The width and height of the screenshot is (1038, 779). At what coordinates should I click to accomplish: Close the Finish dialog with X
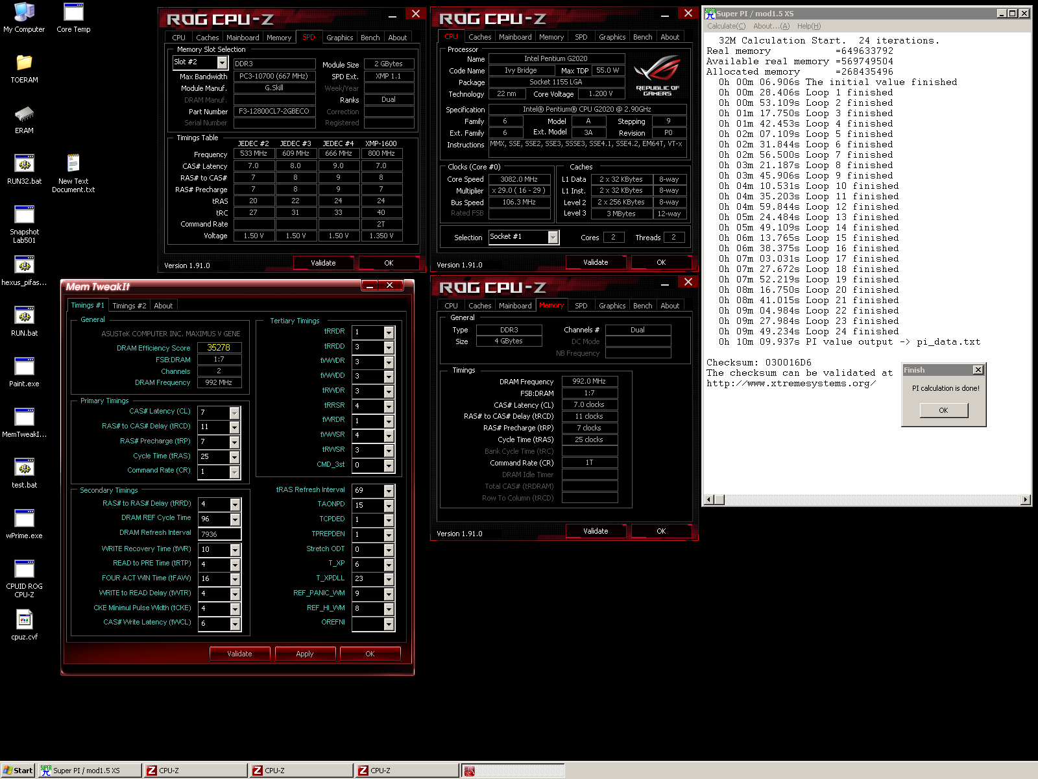pos(978,370)
